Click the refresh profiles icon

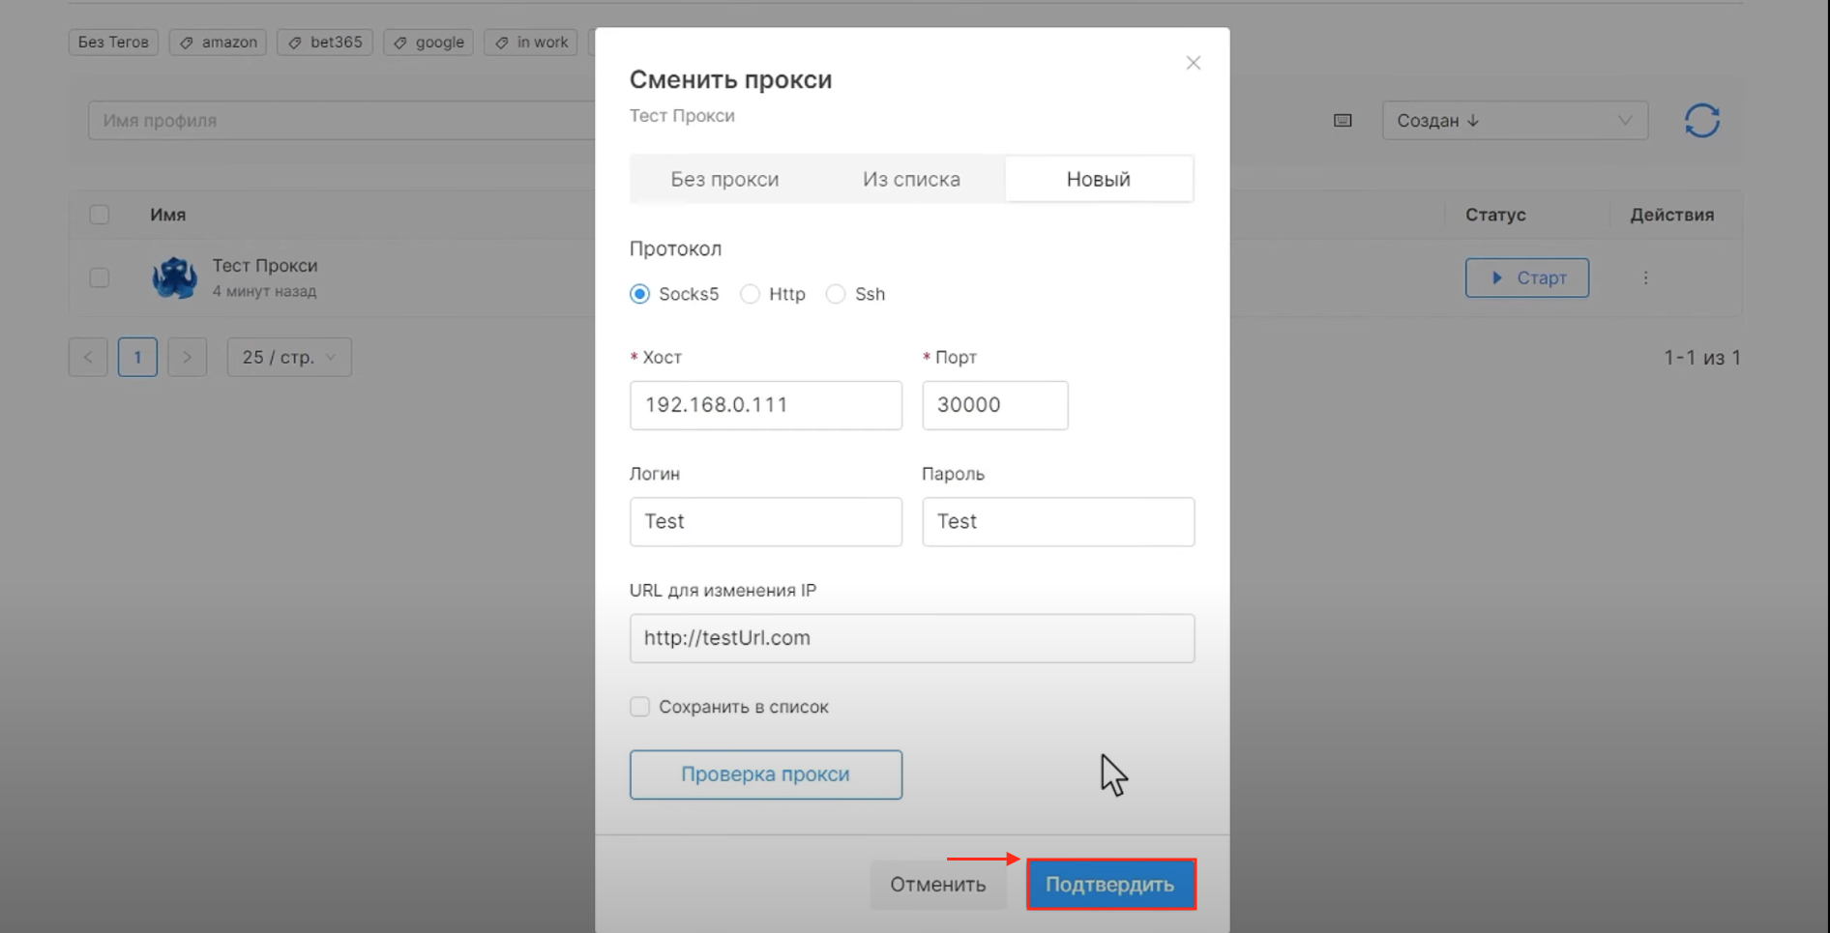(1701, 121)
